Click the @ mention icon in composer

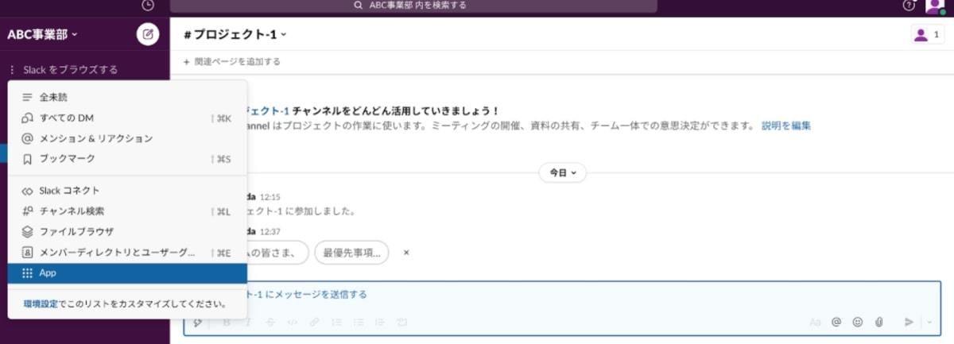(x=836, y=323)
